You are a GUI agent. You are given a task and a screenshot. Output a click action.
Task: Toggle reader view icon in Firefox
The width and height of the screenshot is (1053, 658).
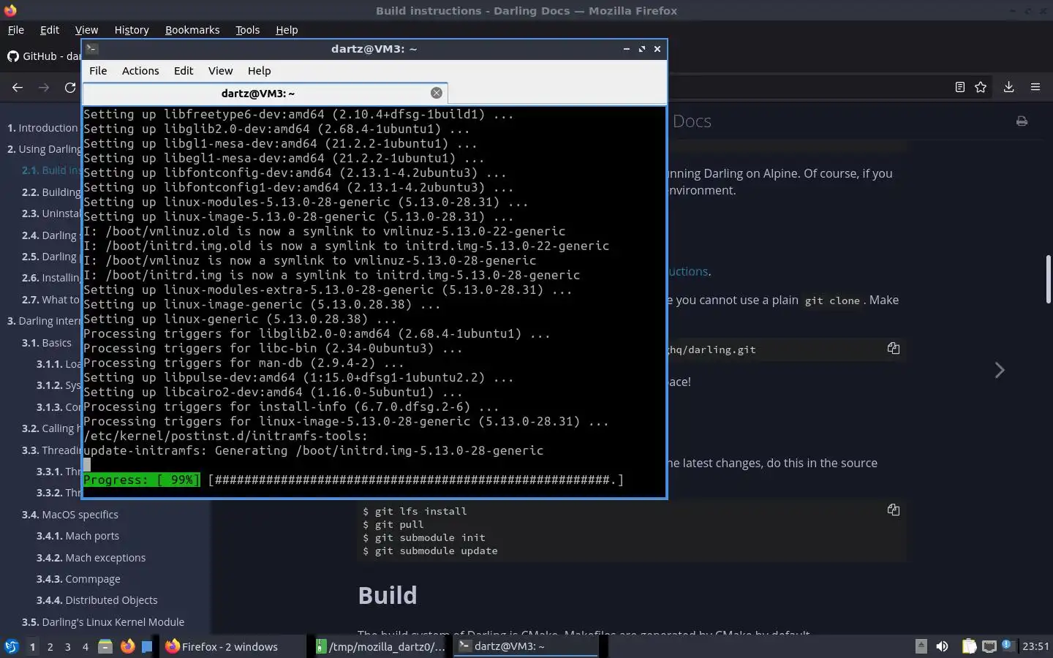coord(960,87)
